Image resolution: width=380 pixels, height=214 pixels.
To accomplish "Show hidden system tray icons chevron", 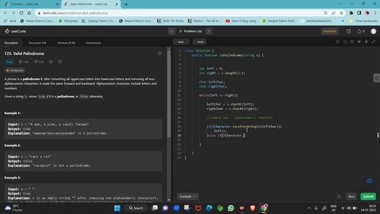I will 309,208.
